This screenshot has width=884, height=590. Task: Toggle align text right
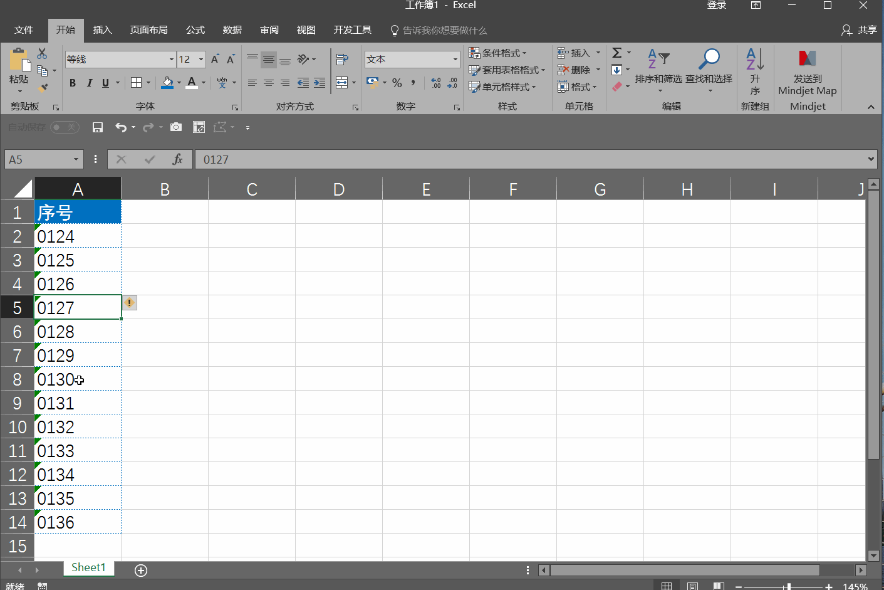(x=285, y=83)
